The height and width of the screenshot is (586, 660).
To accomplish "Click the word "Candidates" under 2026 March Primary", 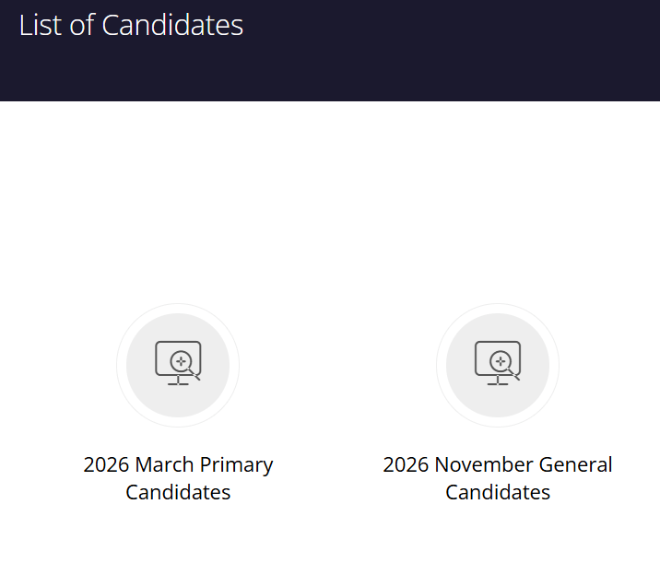I will click(x=178, y=492).
